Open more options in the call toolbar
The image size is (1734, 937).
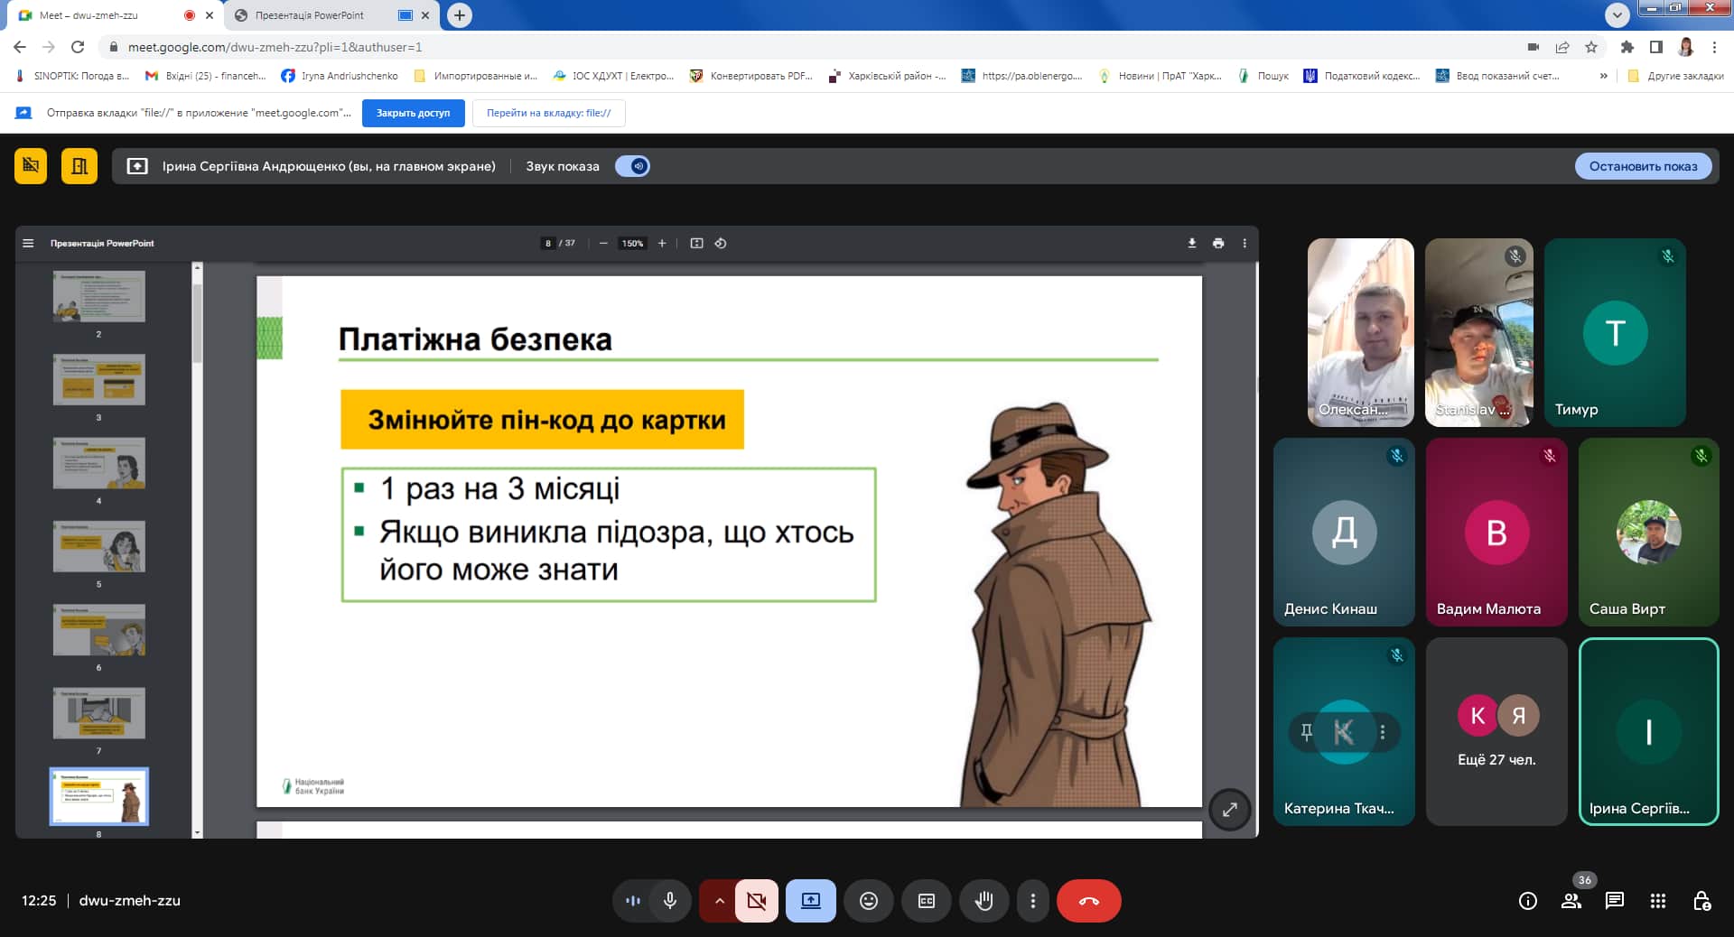(x=1032, y=901)
